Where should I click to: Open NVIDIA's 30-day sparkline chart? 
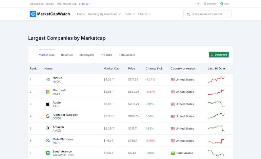point(216,79)
